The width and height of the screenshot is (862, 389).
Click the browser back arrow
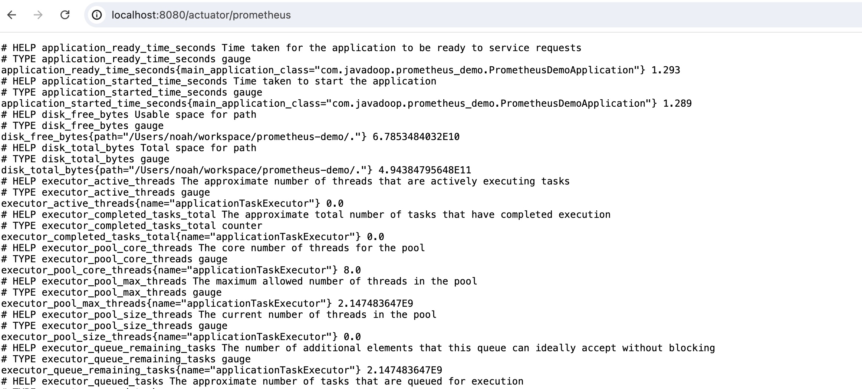click(12, 15)
